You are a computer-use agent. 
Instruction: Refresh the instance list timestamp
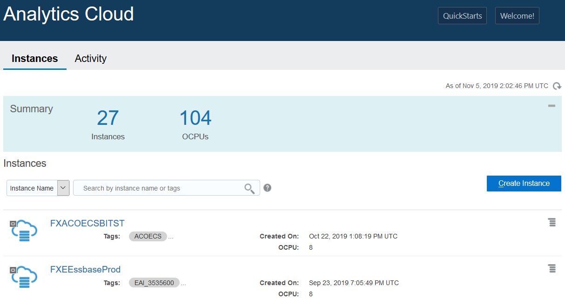coord(557,86)
